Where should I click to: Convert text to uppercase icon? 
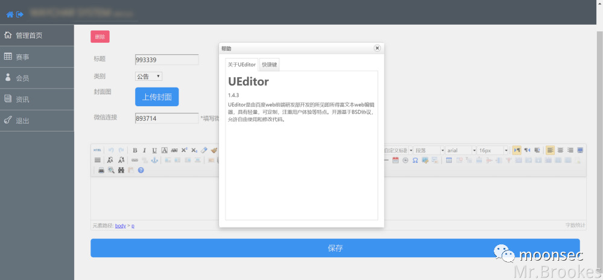click(110, 160)
